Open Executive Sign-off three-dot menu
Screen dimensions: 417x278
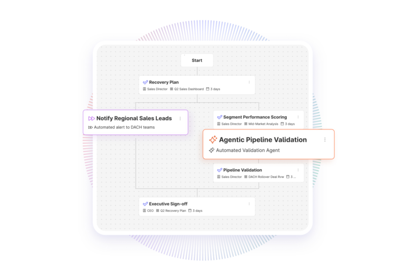point(249,204)
